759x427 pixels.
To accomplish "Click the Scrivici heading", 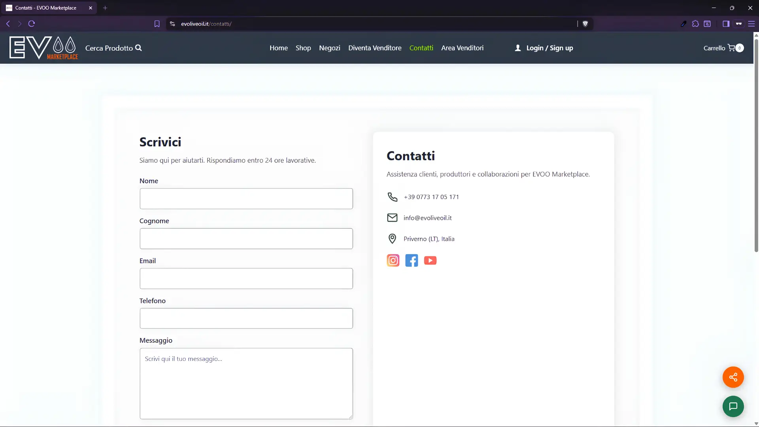I will click(160, 142).
